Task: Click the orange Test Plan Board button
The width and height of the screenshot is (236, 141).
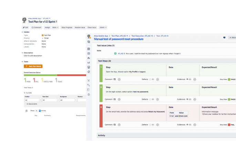Action: (x=33, y=66)
